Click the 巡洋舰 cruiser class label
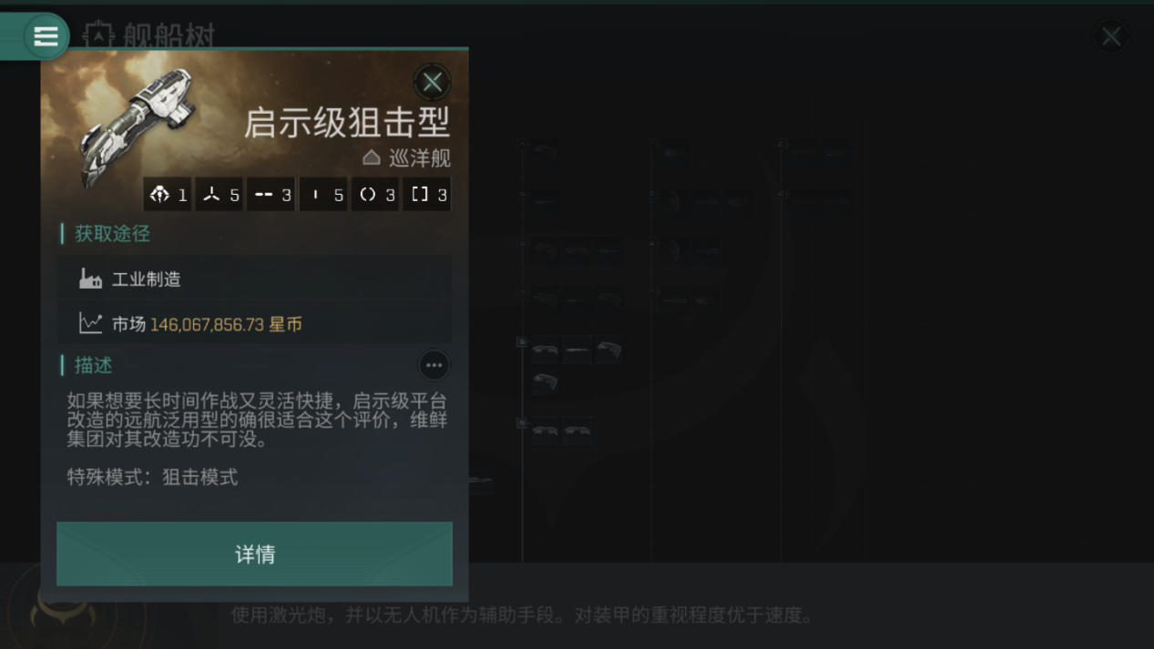Screen dimensions: 1154x649 [x=419, y=158]
